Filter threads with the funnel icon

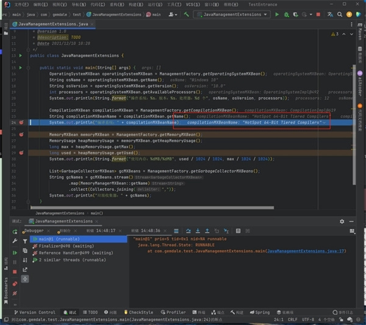click(25, 241)
